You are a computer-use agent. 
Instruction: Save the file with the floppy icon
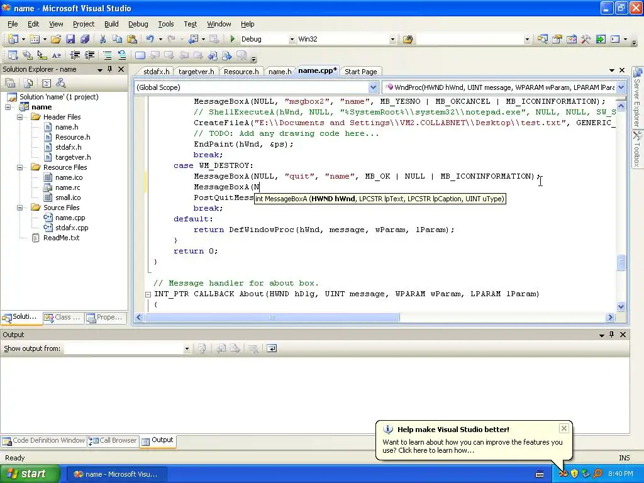click(70, 39)
